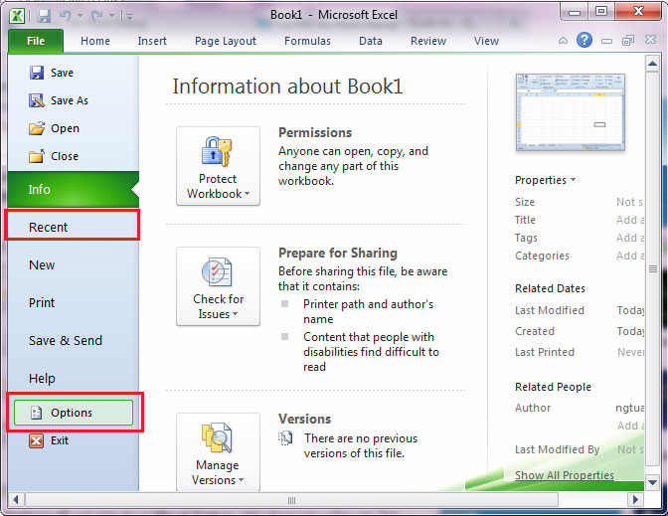
Task: Open the Protect Workbook dropdown button
Action: point(218,166)
